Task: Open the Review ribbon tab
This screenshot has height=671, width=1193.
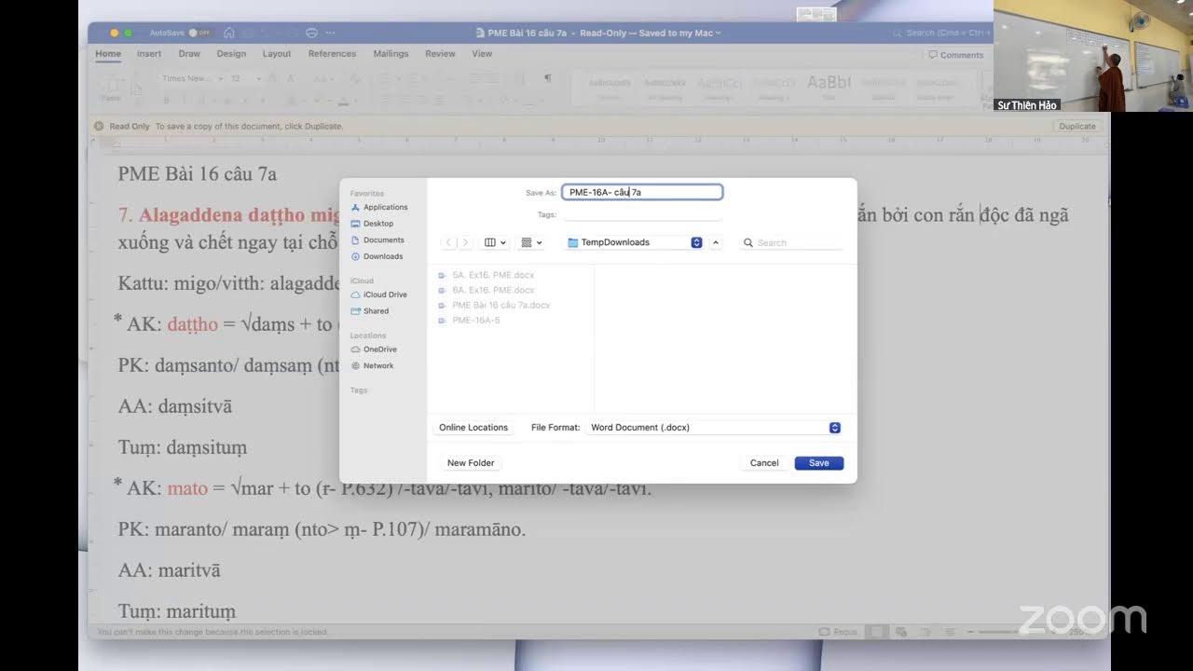Action: point(440,54)
